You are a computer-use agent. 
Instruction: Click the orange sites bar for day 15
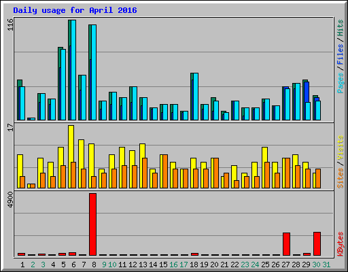165,171
